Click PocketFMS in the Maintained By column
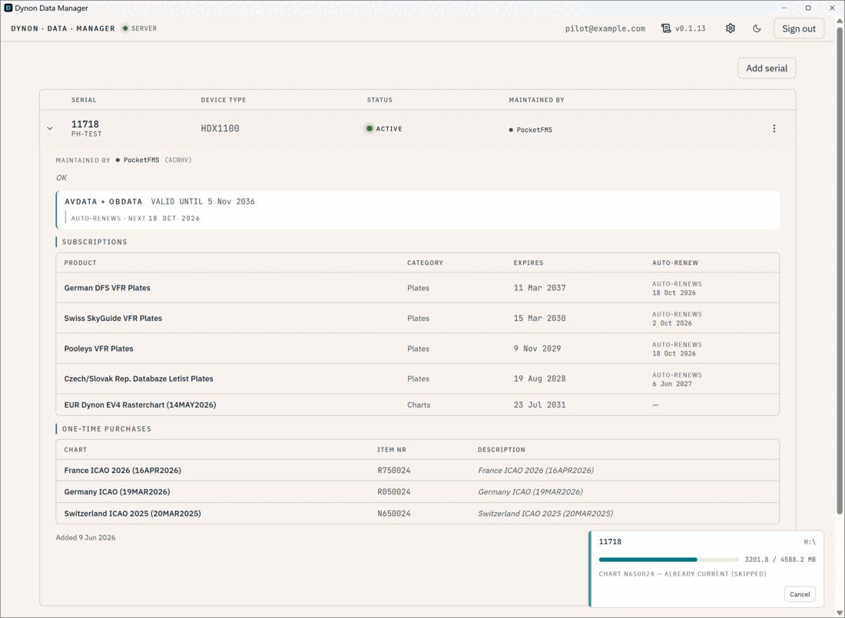This screenshot has height=618, width=845. pos(534,130)
